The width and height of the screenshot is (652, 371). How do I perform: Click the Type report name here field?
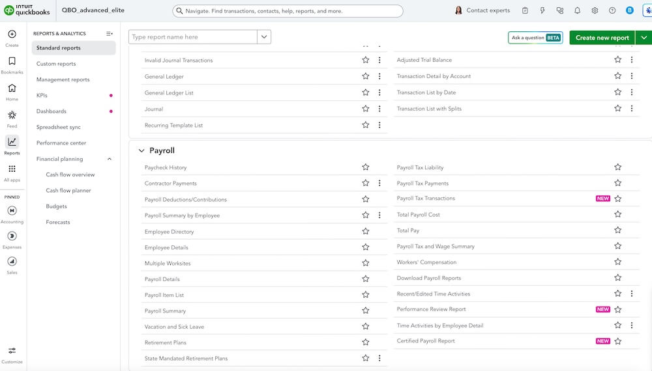tap(193, 37)
